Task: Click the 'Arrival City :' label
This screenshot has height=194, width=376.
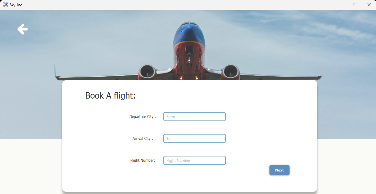Action: click(143, 139)
